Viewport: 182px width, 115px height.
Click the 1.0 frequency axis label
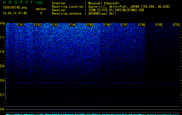[x=3, y=52]
